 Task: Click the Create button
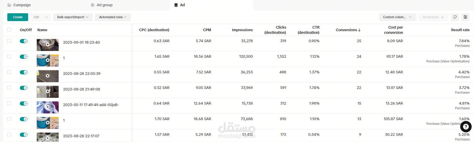pyautogui.click(x=18, y=17)
